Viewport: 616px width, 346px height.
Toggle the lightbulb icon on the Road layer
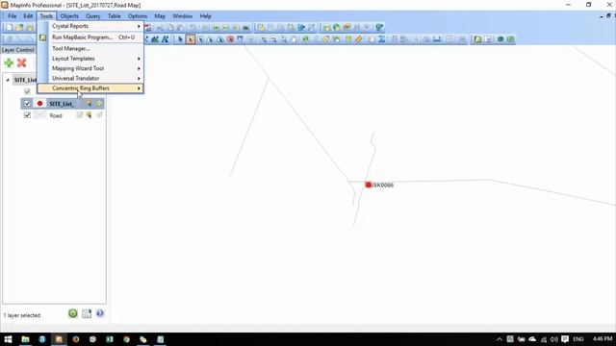pyautogui.click(x=90, y=115)
